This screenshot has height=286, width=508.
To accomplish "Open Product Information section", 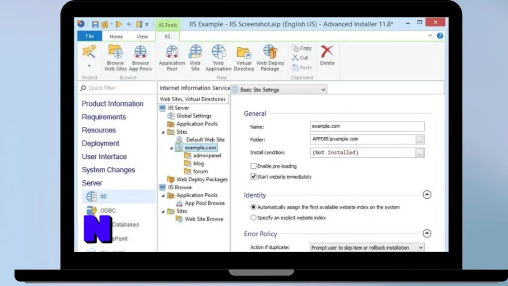I will [113, 104].
